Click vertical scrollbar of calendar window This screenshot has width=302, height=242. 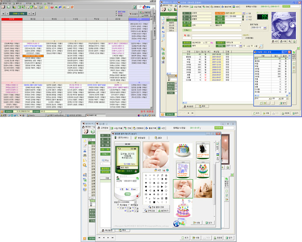point(151,64)
